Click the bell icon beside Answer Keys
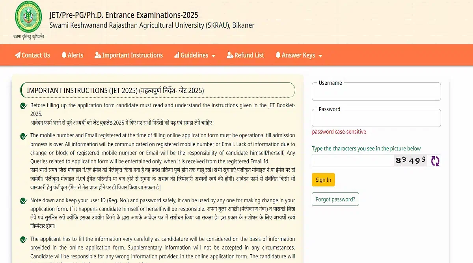 pyautogui.click(x=278, y=55)
